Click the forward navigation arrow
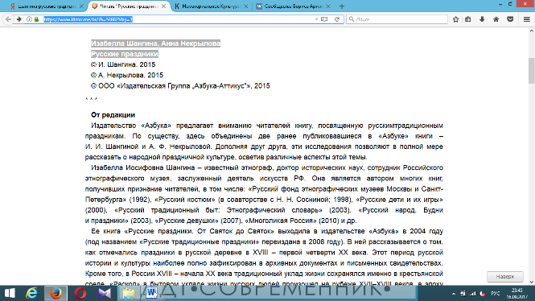Viewport: 535px width, 301px height. (19, 19)
